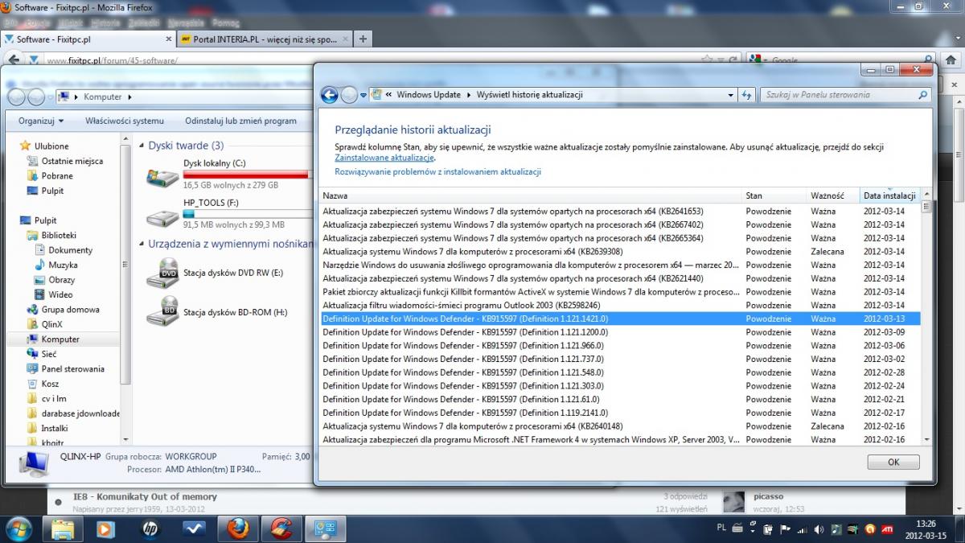Select the KB2640148 system update row
Viewport: 965px width, 543px height.
coord(620,426)
